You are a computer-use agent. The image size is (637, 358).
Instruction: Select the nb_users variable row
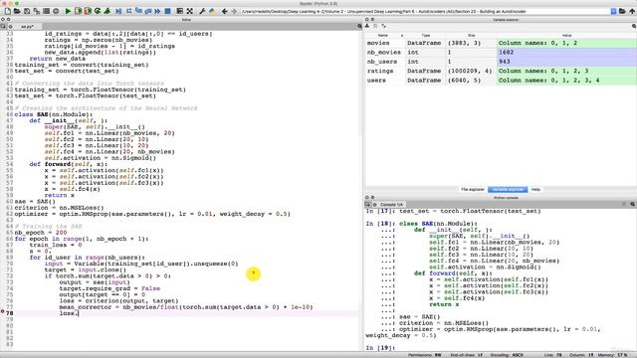[x=501, y=62]
